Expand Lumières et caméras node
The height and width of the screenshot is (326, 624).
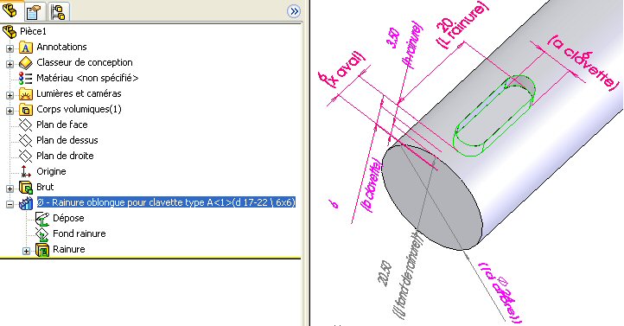point(10,95)
